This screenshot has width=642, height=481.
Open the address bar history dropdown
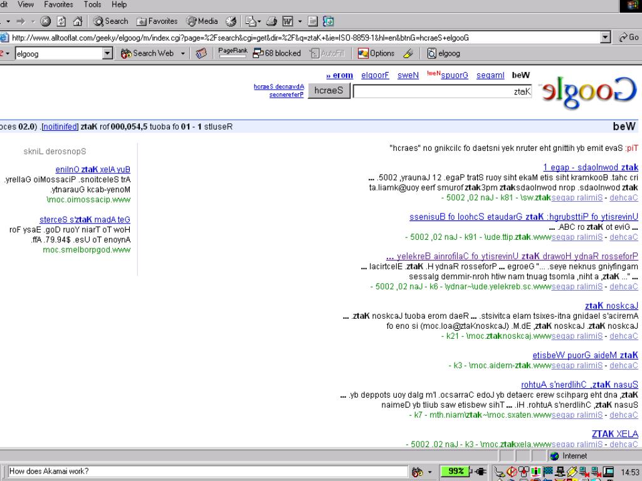pyautogui.click(x=606, y=38)
